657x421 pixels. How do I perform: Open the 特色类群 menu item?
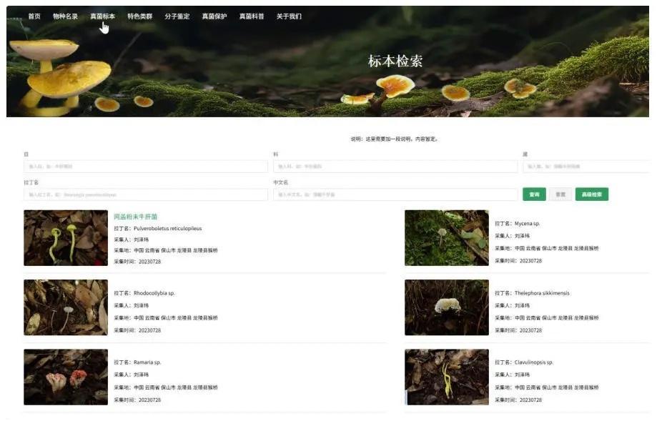point(140,16)
